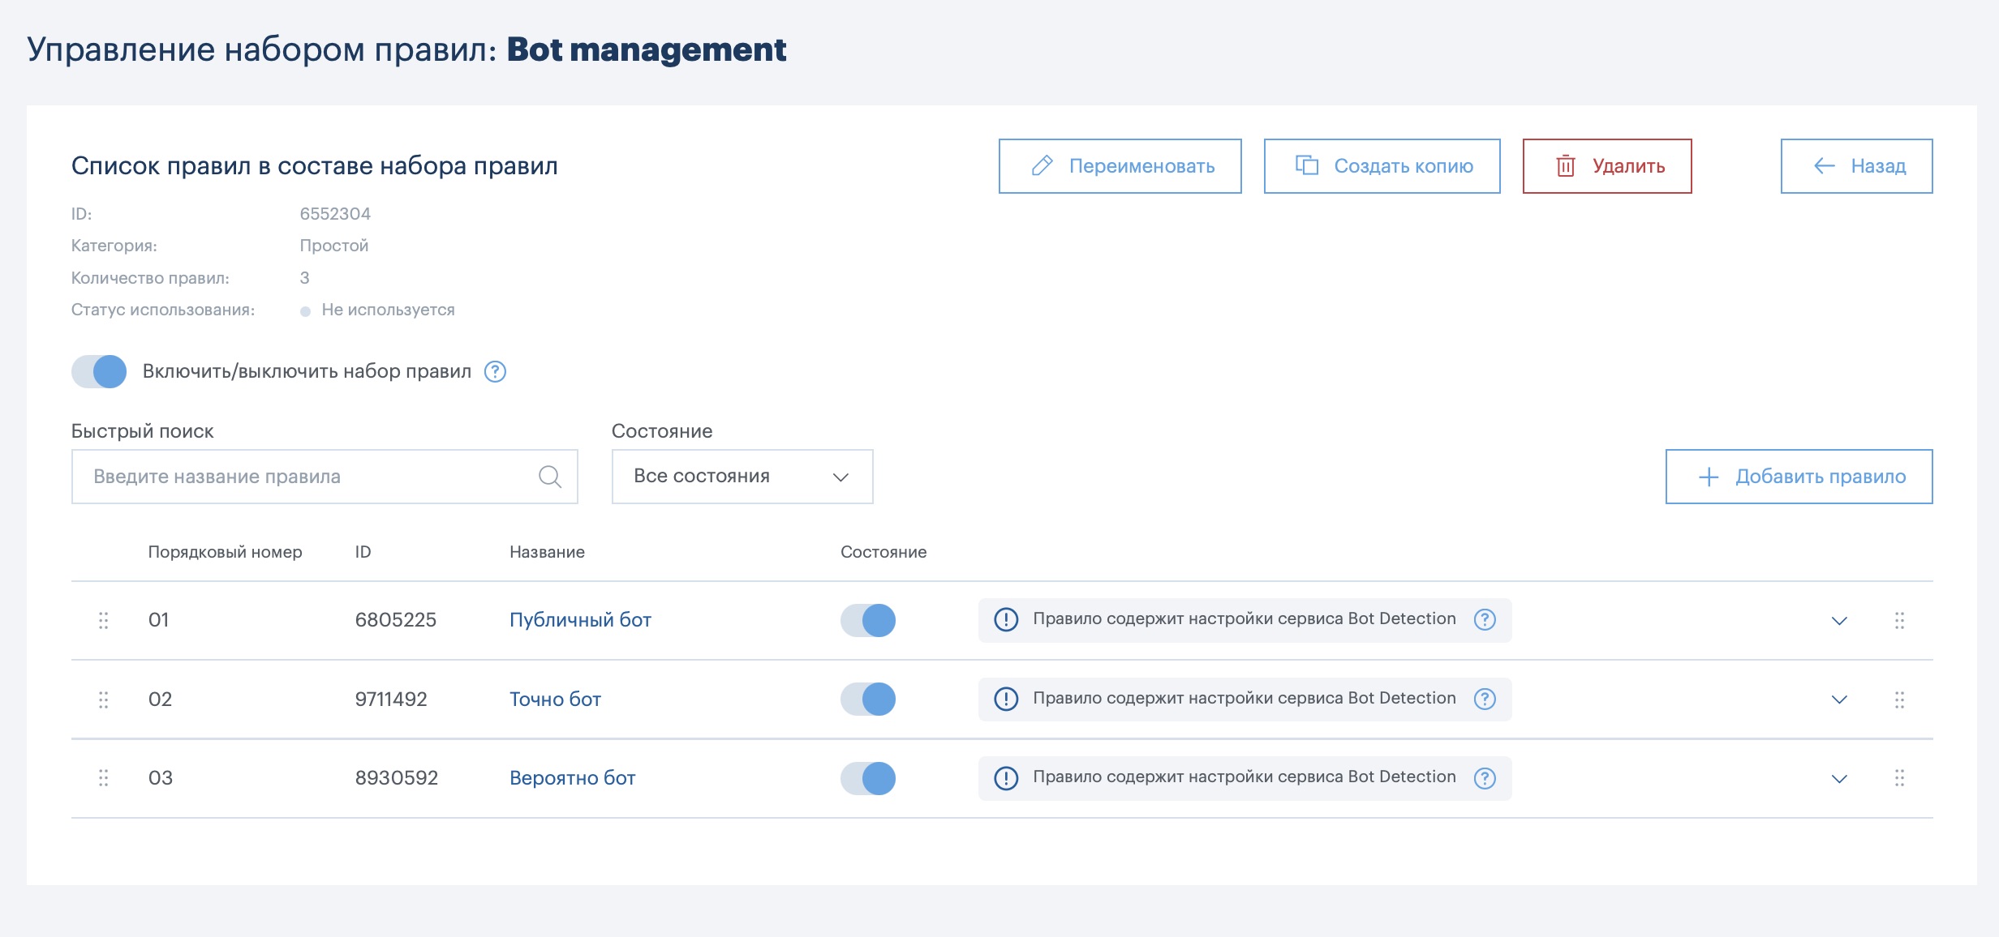Disable the Публичный бот rule switch
This screenshot has width=1999, height=937.
point(868,620)
